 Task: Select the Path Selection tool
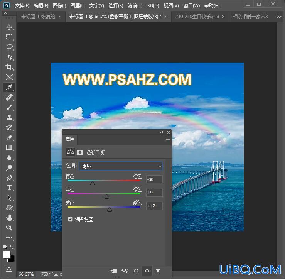coord(9,198)
